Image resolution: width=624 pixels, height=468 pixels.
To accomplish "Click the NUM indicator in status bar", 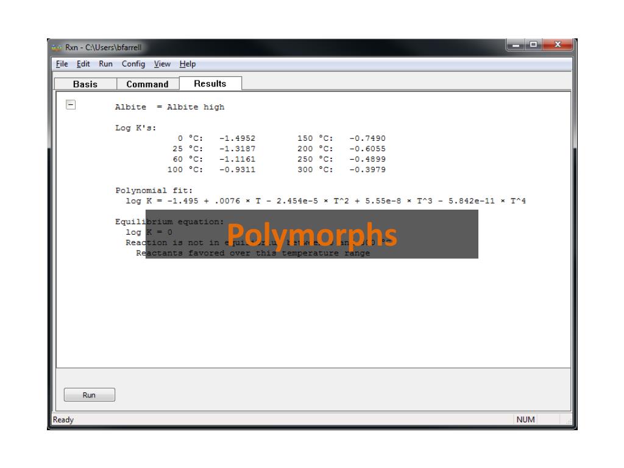I will point(525,419).
